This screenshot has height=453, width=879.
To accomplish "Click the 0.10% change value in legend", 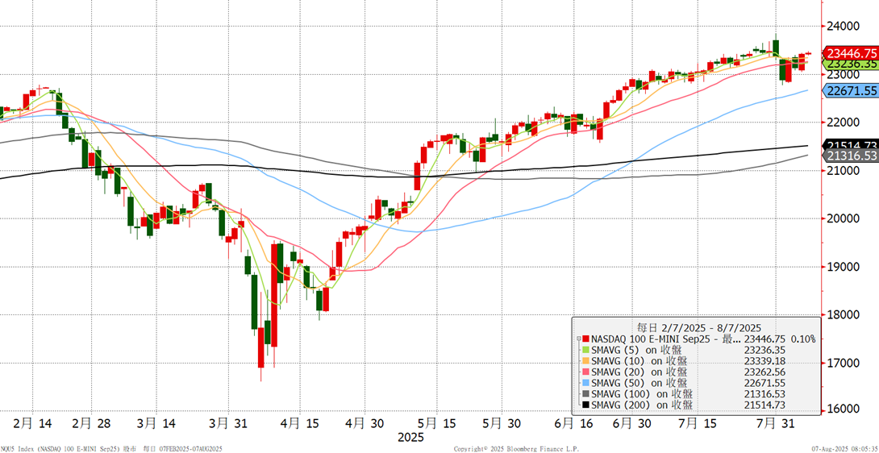I will coord(802,339).
